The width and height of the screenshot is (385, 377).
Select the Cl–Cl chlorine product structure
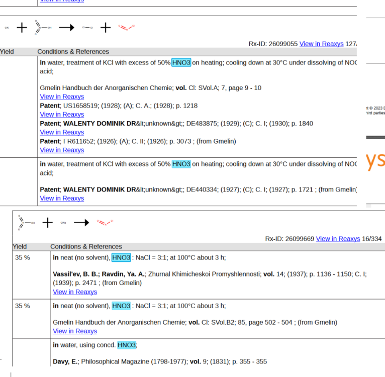point(87,28)
